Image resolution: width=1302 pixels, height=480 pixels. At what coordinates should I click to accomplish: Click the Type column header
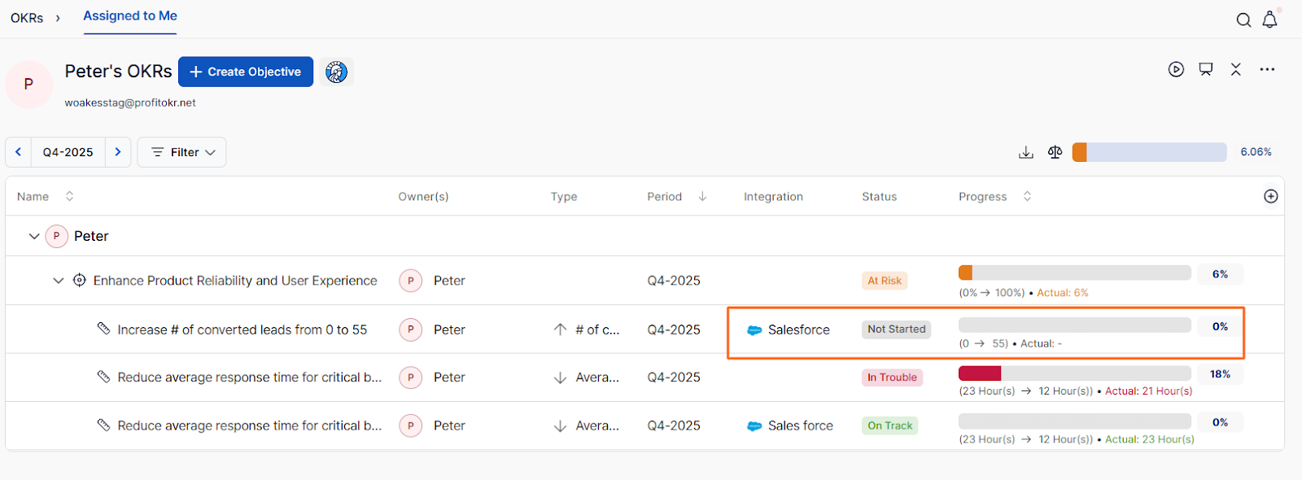pyautogui.click(x=564, y=197)
